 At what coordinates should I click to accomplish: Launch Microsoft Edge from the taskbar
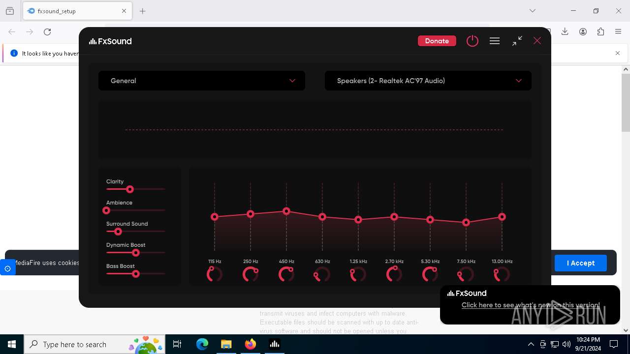(x=202, y=344)
